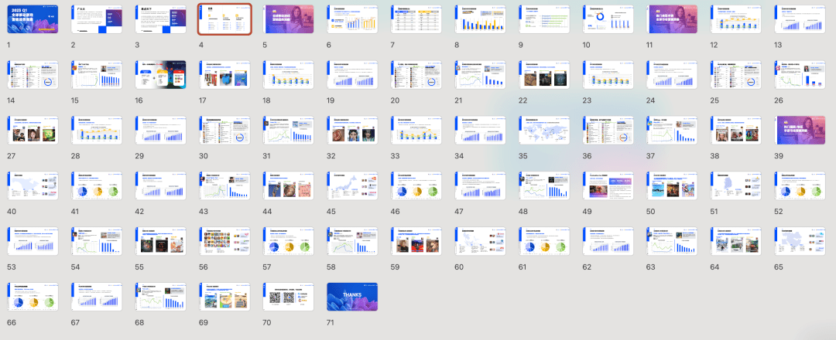
Task: Select slide 10 with donut chart
Action: tap(608, 19)
